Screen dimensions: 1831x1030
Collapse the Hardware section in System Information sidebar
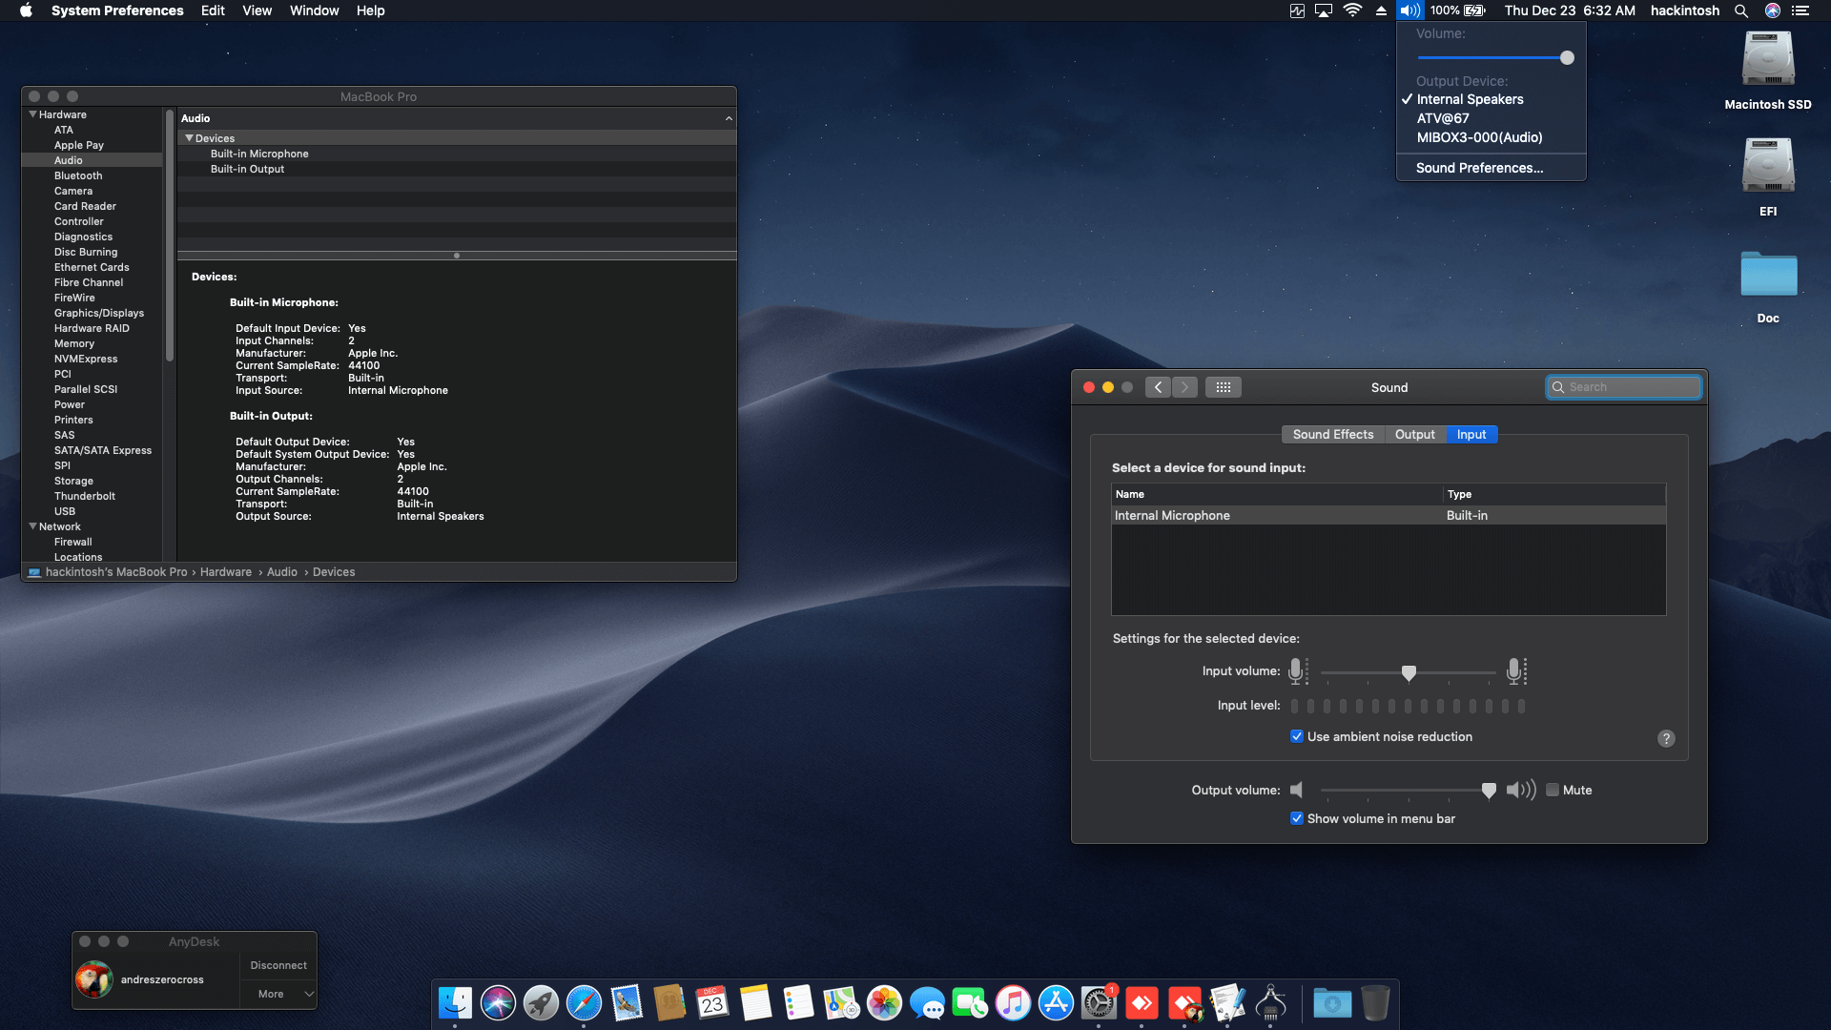(33, 113)
